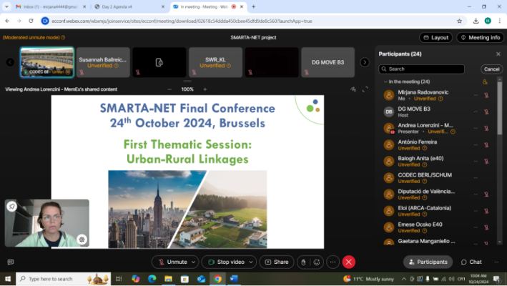Click Moderated unmute mode info icon
The height and width of the screenshot is (286, 507).
(x=63, y=37)
